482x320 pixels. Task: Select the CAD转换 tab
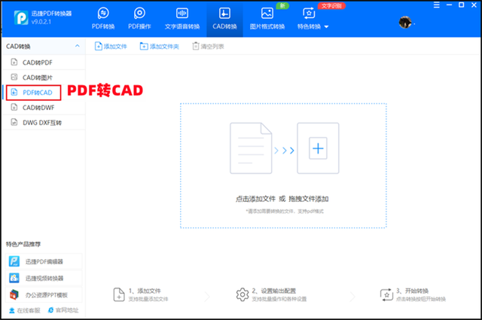click(x=224, y=18)
